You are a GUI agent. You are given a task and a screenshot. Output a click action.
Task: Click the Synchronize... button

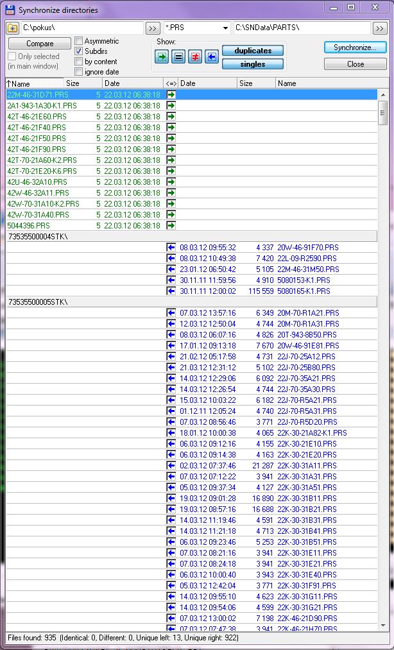coord(355,47)
